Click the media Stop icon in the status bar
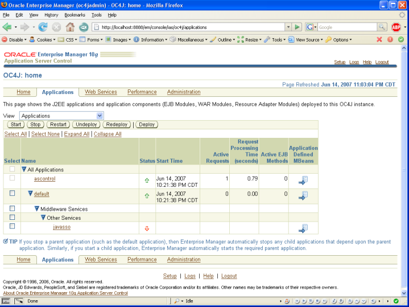409x307 pixels. (317, 301)
